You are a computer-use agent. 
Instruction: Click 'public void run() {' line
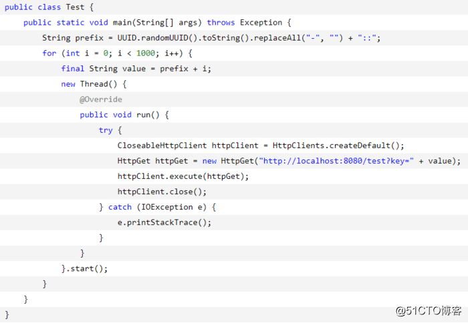124,115
